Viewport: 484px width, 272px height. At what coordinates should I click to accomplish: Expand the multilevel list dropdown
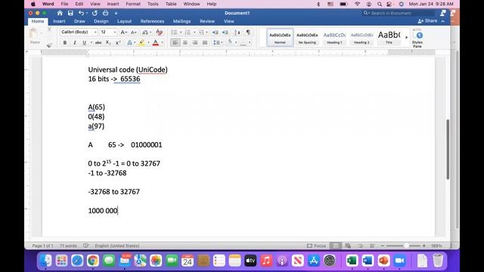(206, 32)
